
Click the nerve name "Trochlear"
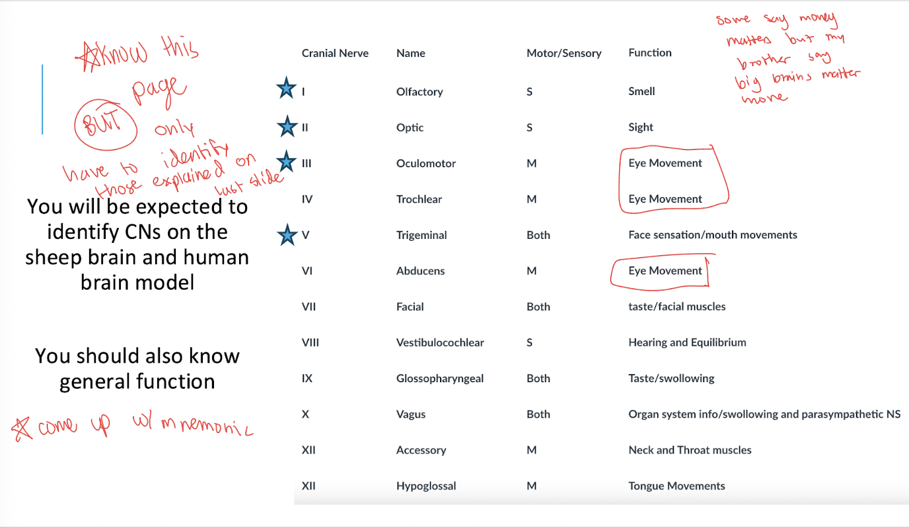click(x=419, y=199)
